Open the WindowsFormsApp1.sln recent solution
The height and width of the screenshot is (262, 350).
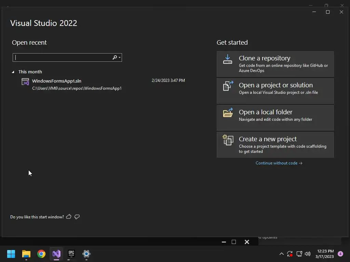click(103, 85)
